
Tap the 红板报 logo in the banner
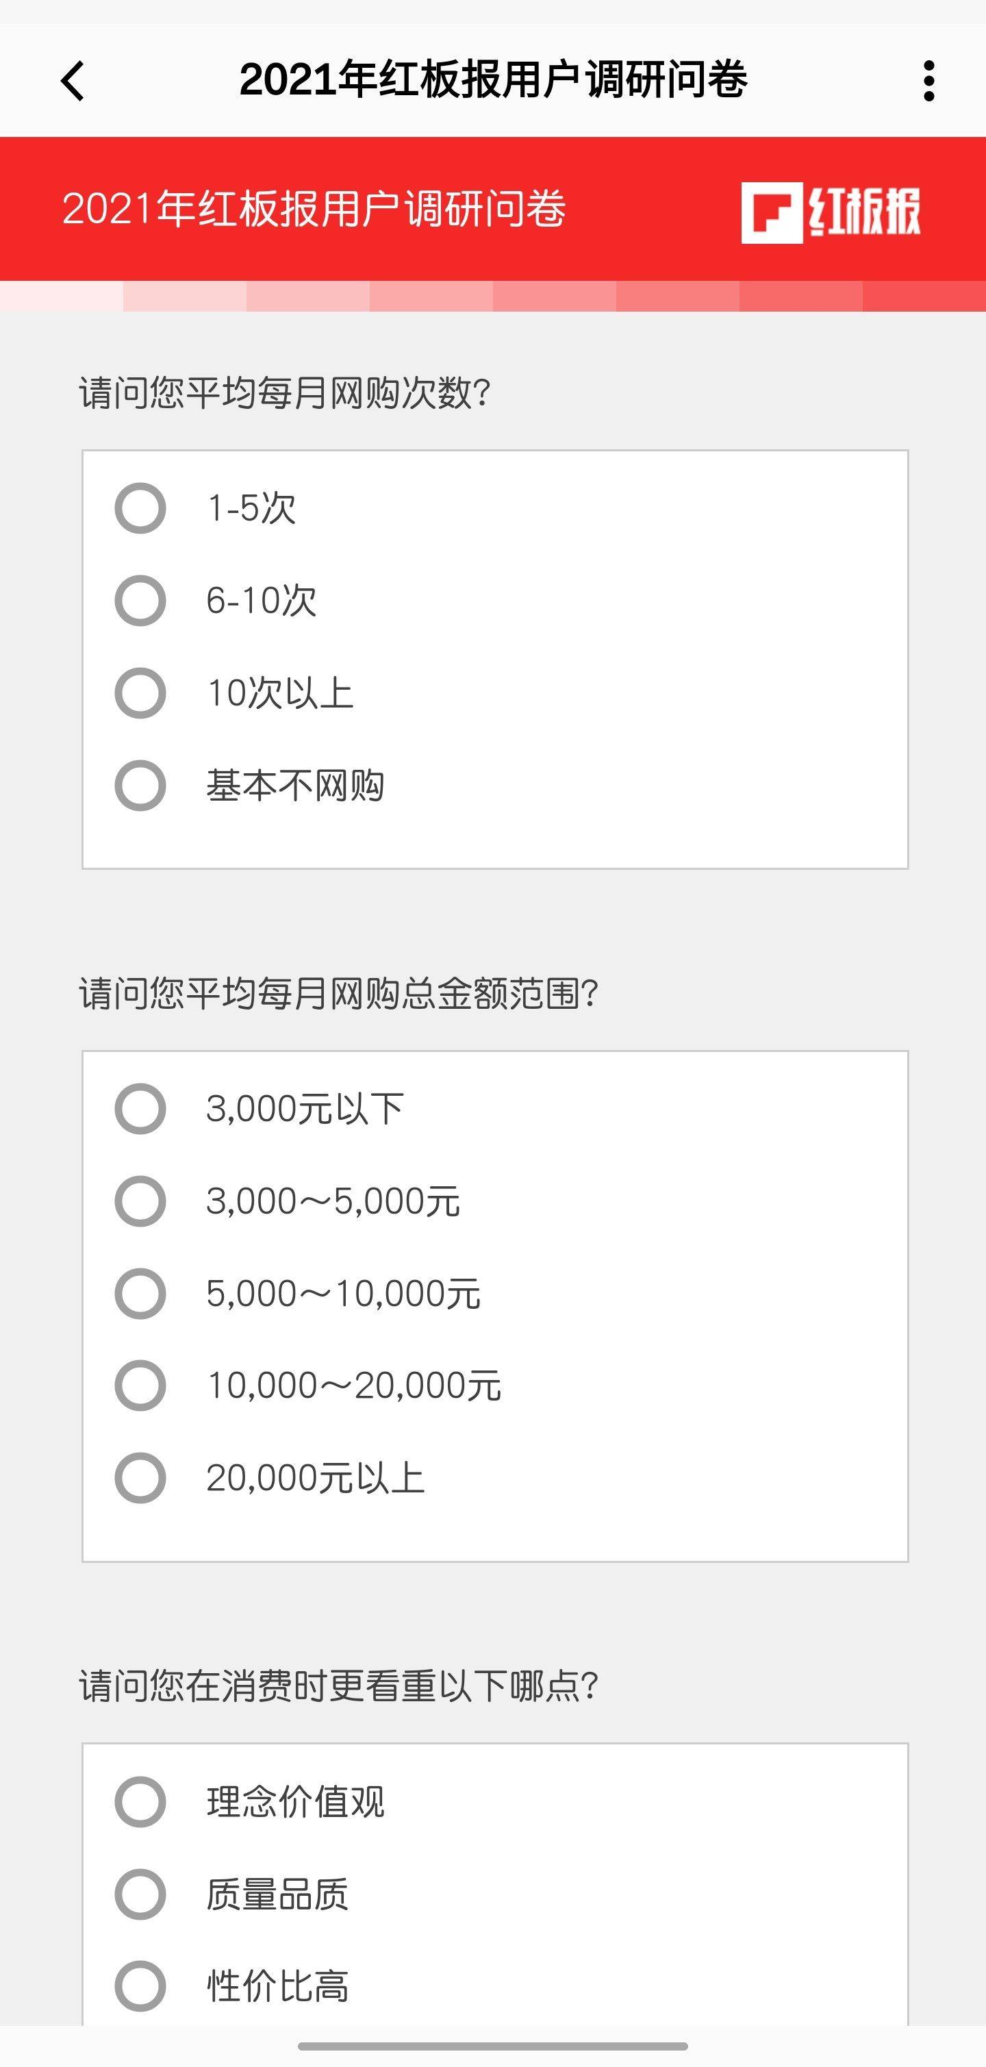pyautogui.click(x=831, y=212)
